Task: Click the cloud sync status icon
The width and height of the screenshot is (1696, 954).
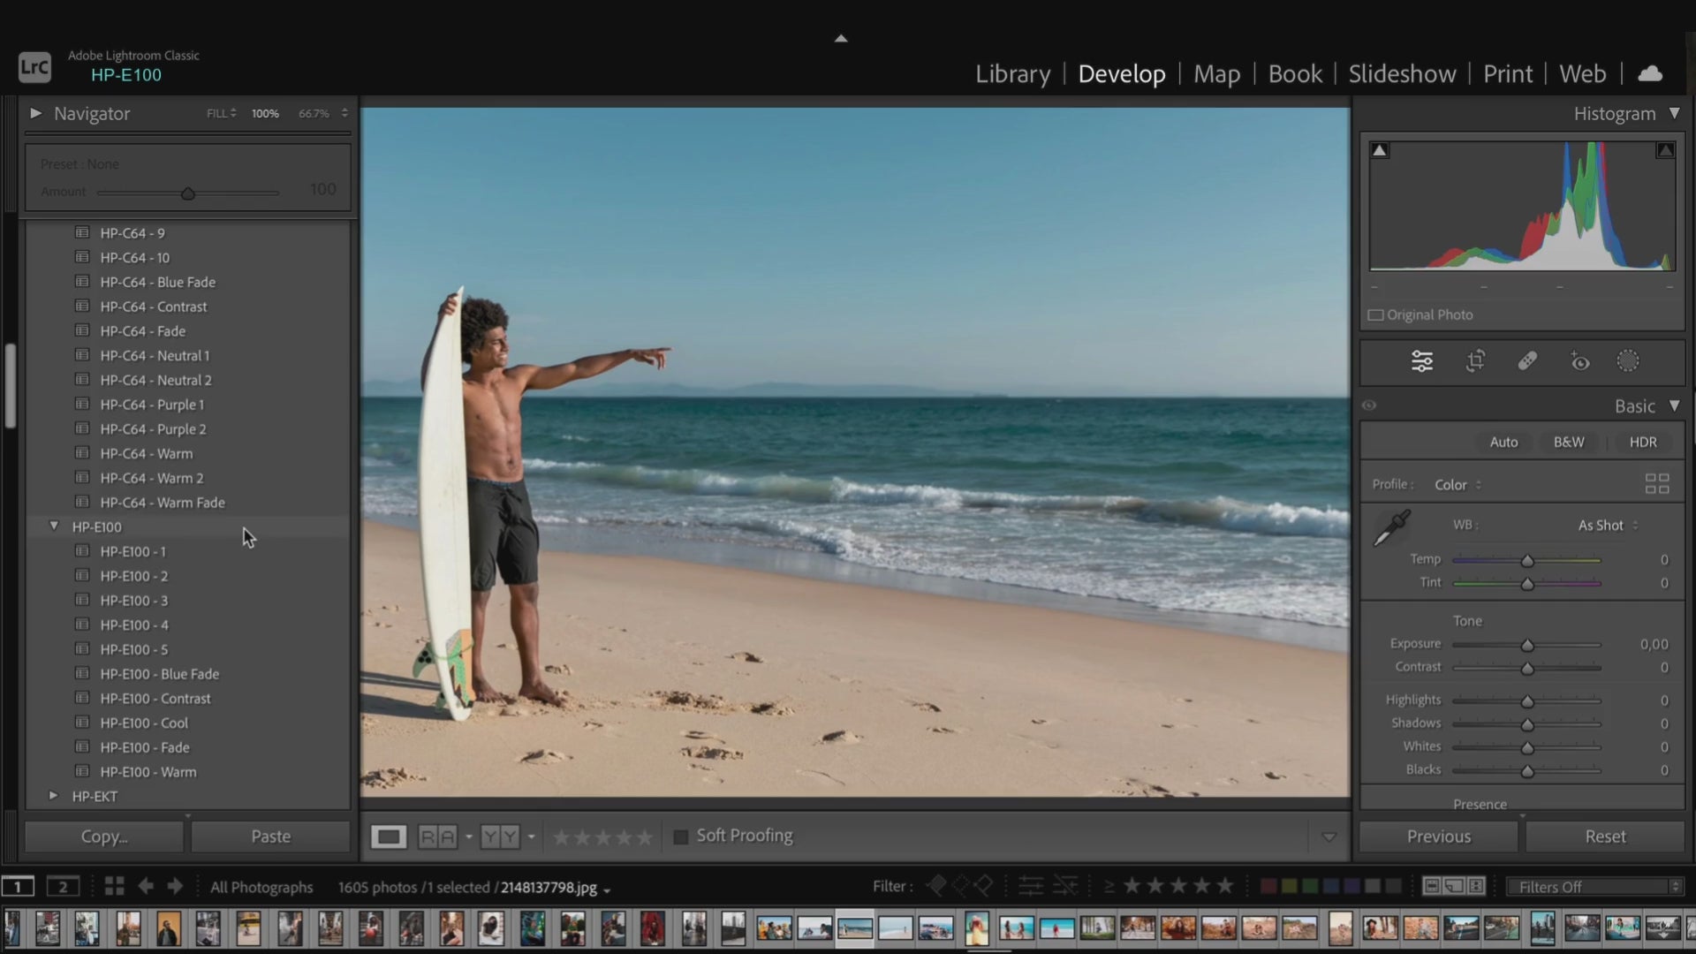Action: pyautogui.click(x=1649, y=74)
